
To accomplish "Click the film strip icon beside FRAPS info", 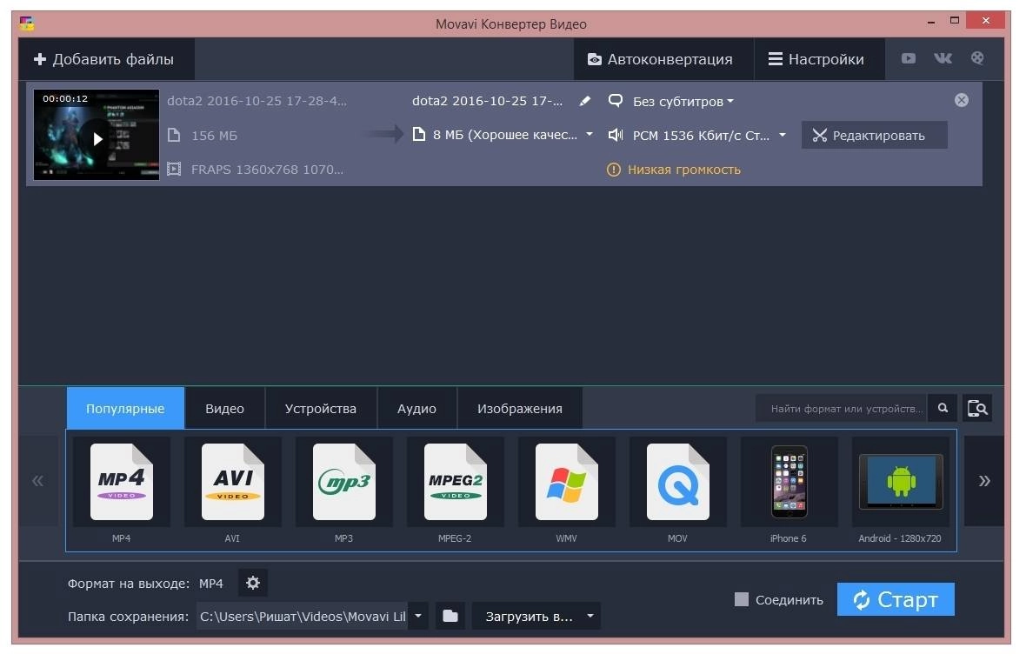I will pyautogui.click(x=173, y=170).
